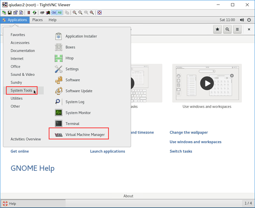Click TightVNC New Connection toolbar icon

[x=4, y=13]
